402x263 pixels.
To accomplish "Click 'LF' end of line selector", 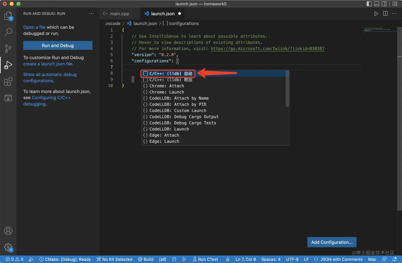I will (x=306, y=259).
